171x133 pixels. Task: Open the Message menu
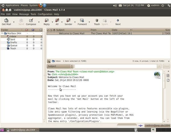pos(24,14)
